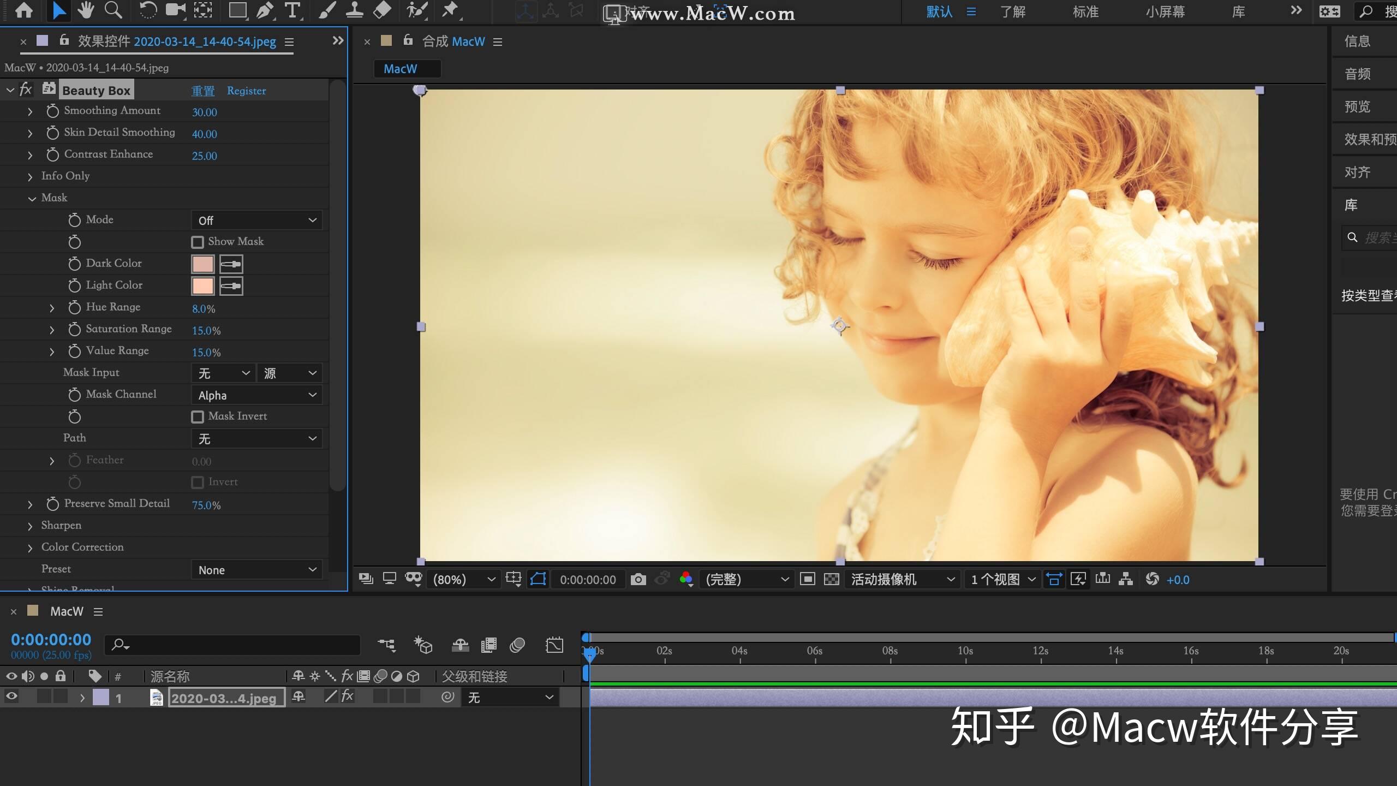Image resolution: width=1397 pixels, height=786 pixels.
Task: Toggle the Mask Invert checkbox
Action: coord(198,416)
